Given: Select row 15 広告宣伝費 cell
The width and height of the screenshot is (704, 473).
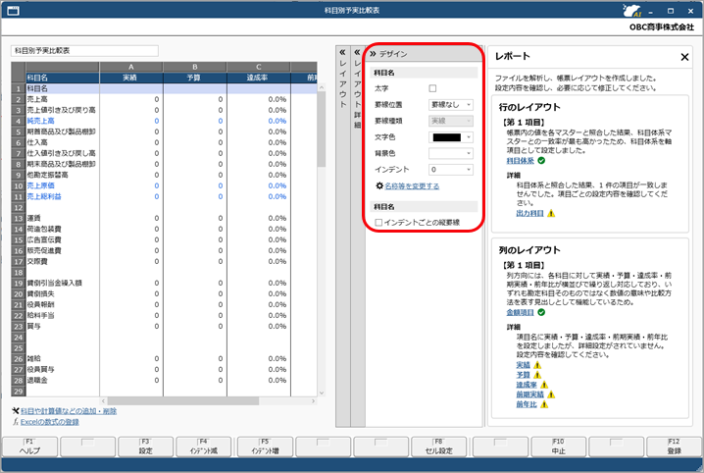Looking at the screenshot, I should 63,239.
